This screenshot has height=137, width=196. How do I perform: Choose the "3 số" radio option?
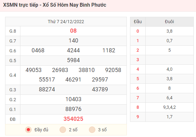pyautogui.click(x=92, y=130)
